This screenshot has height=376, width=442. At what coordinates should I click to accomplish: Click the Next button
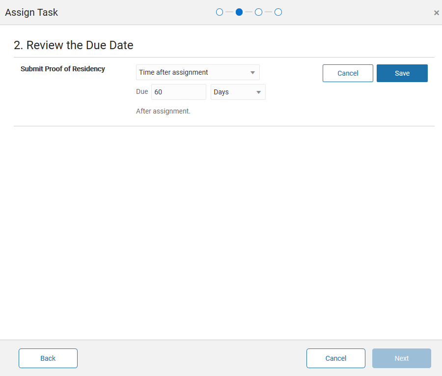click(x=401, y=358)
